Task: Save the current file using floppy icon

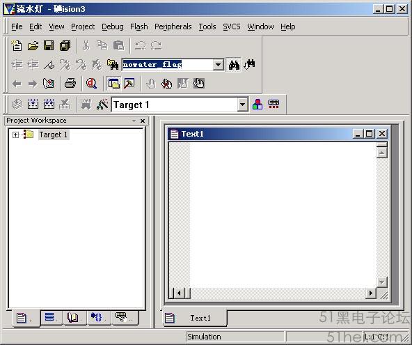Action: [x=49, y=45]
